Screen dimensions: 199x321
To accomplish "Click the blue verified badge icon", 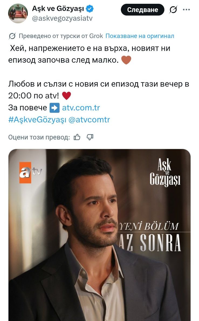I will [x=90, y=9].
